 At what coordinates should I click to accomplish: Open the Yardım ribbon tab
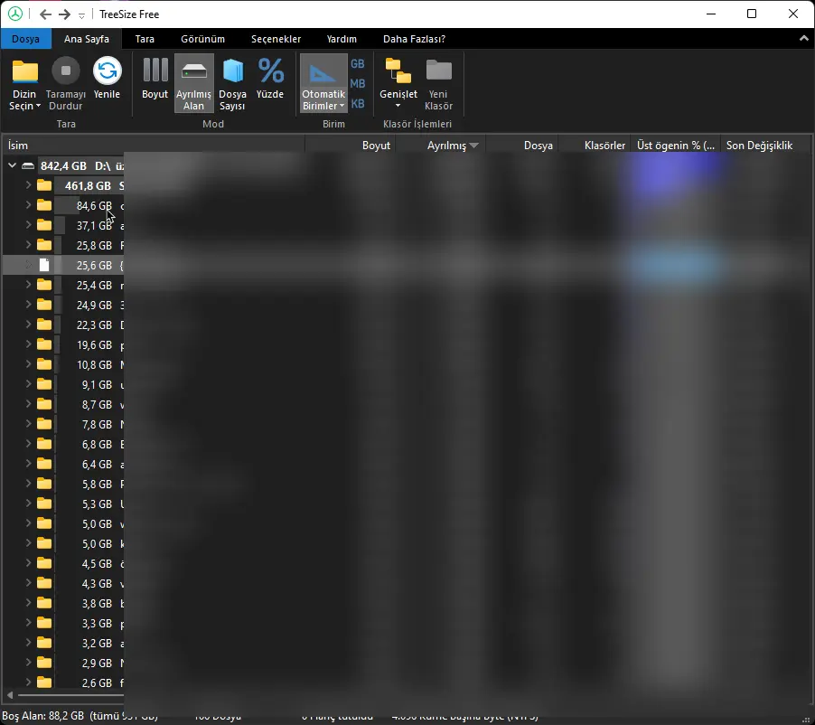(342, 39)
